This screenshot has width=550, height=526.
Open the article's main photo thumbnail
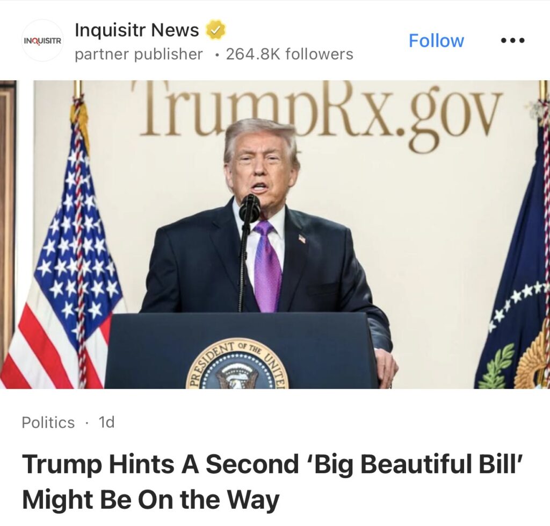coord(275,234)
